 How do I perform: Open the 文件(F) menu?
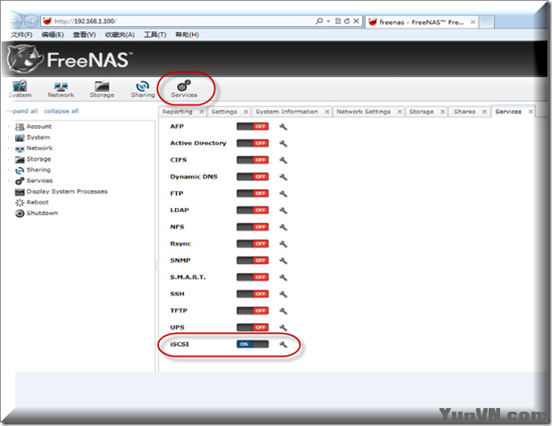[21, 35]
